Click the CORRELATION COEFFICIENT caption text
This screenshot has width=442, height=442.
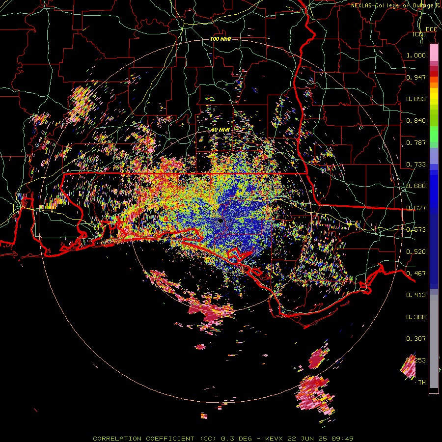point(143,439)
